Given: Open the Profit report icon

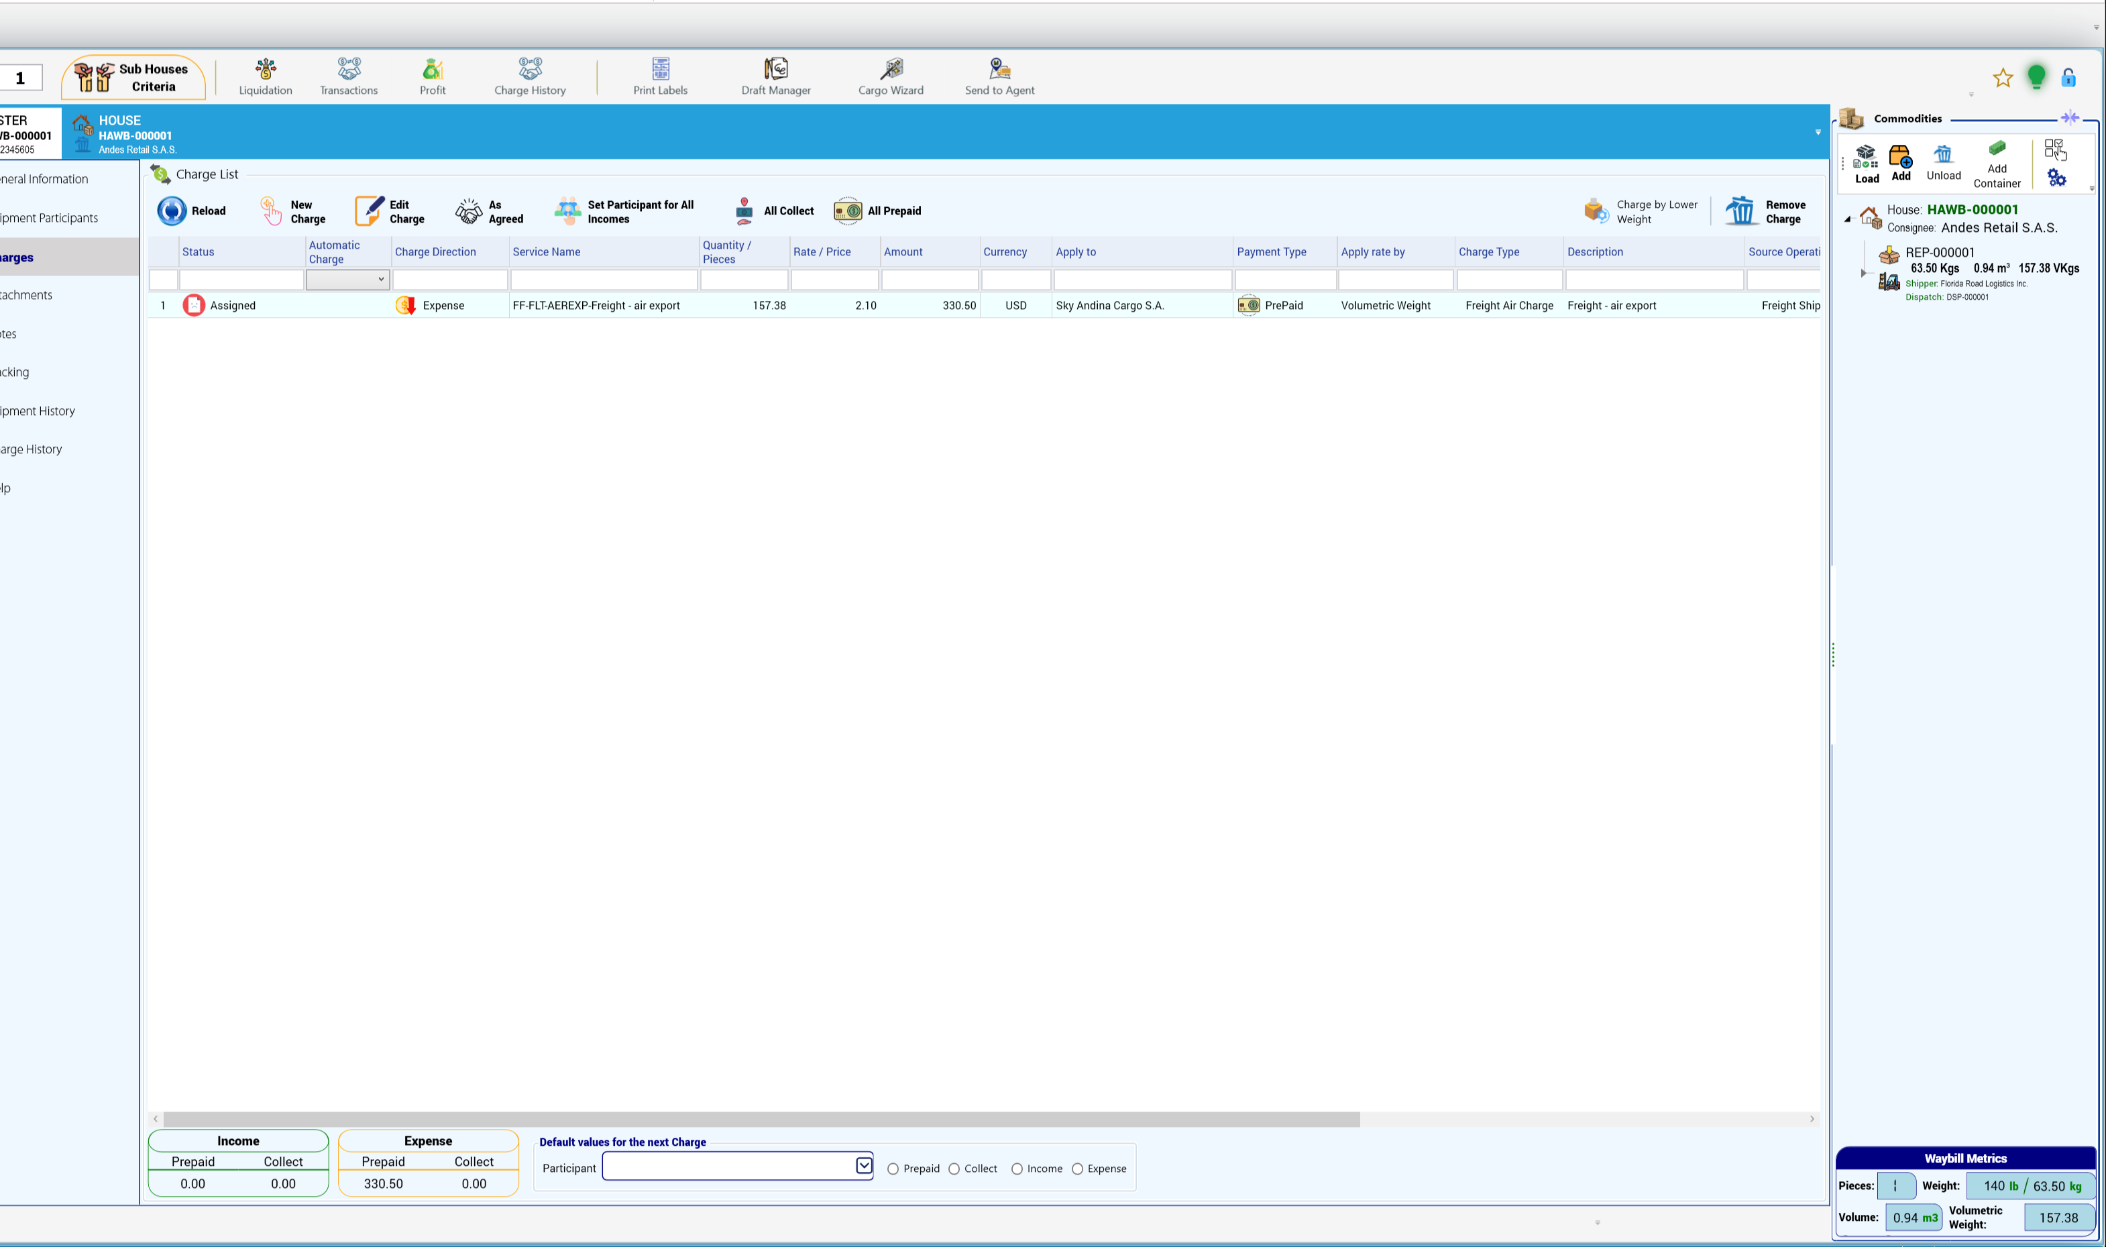Looking at the screenshot, I should point(433,76).
